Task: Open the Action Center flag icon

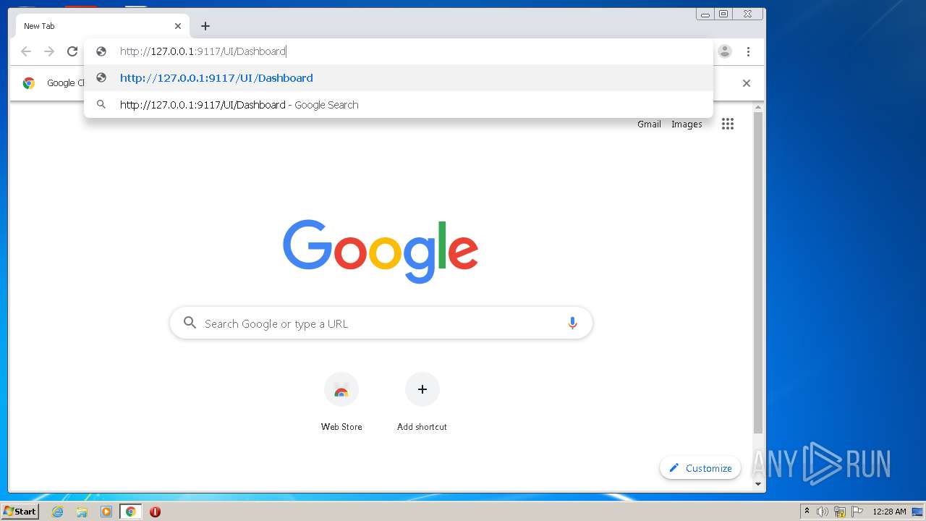Action: click(857, 512)
